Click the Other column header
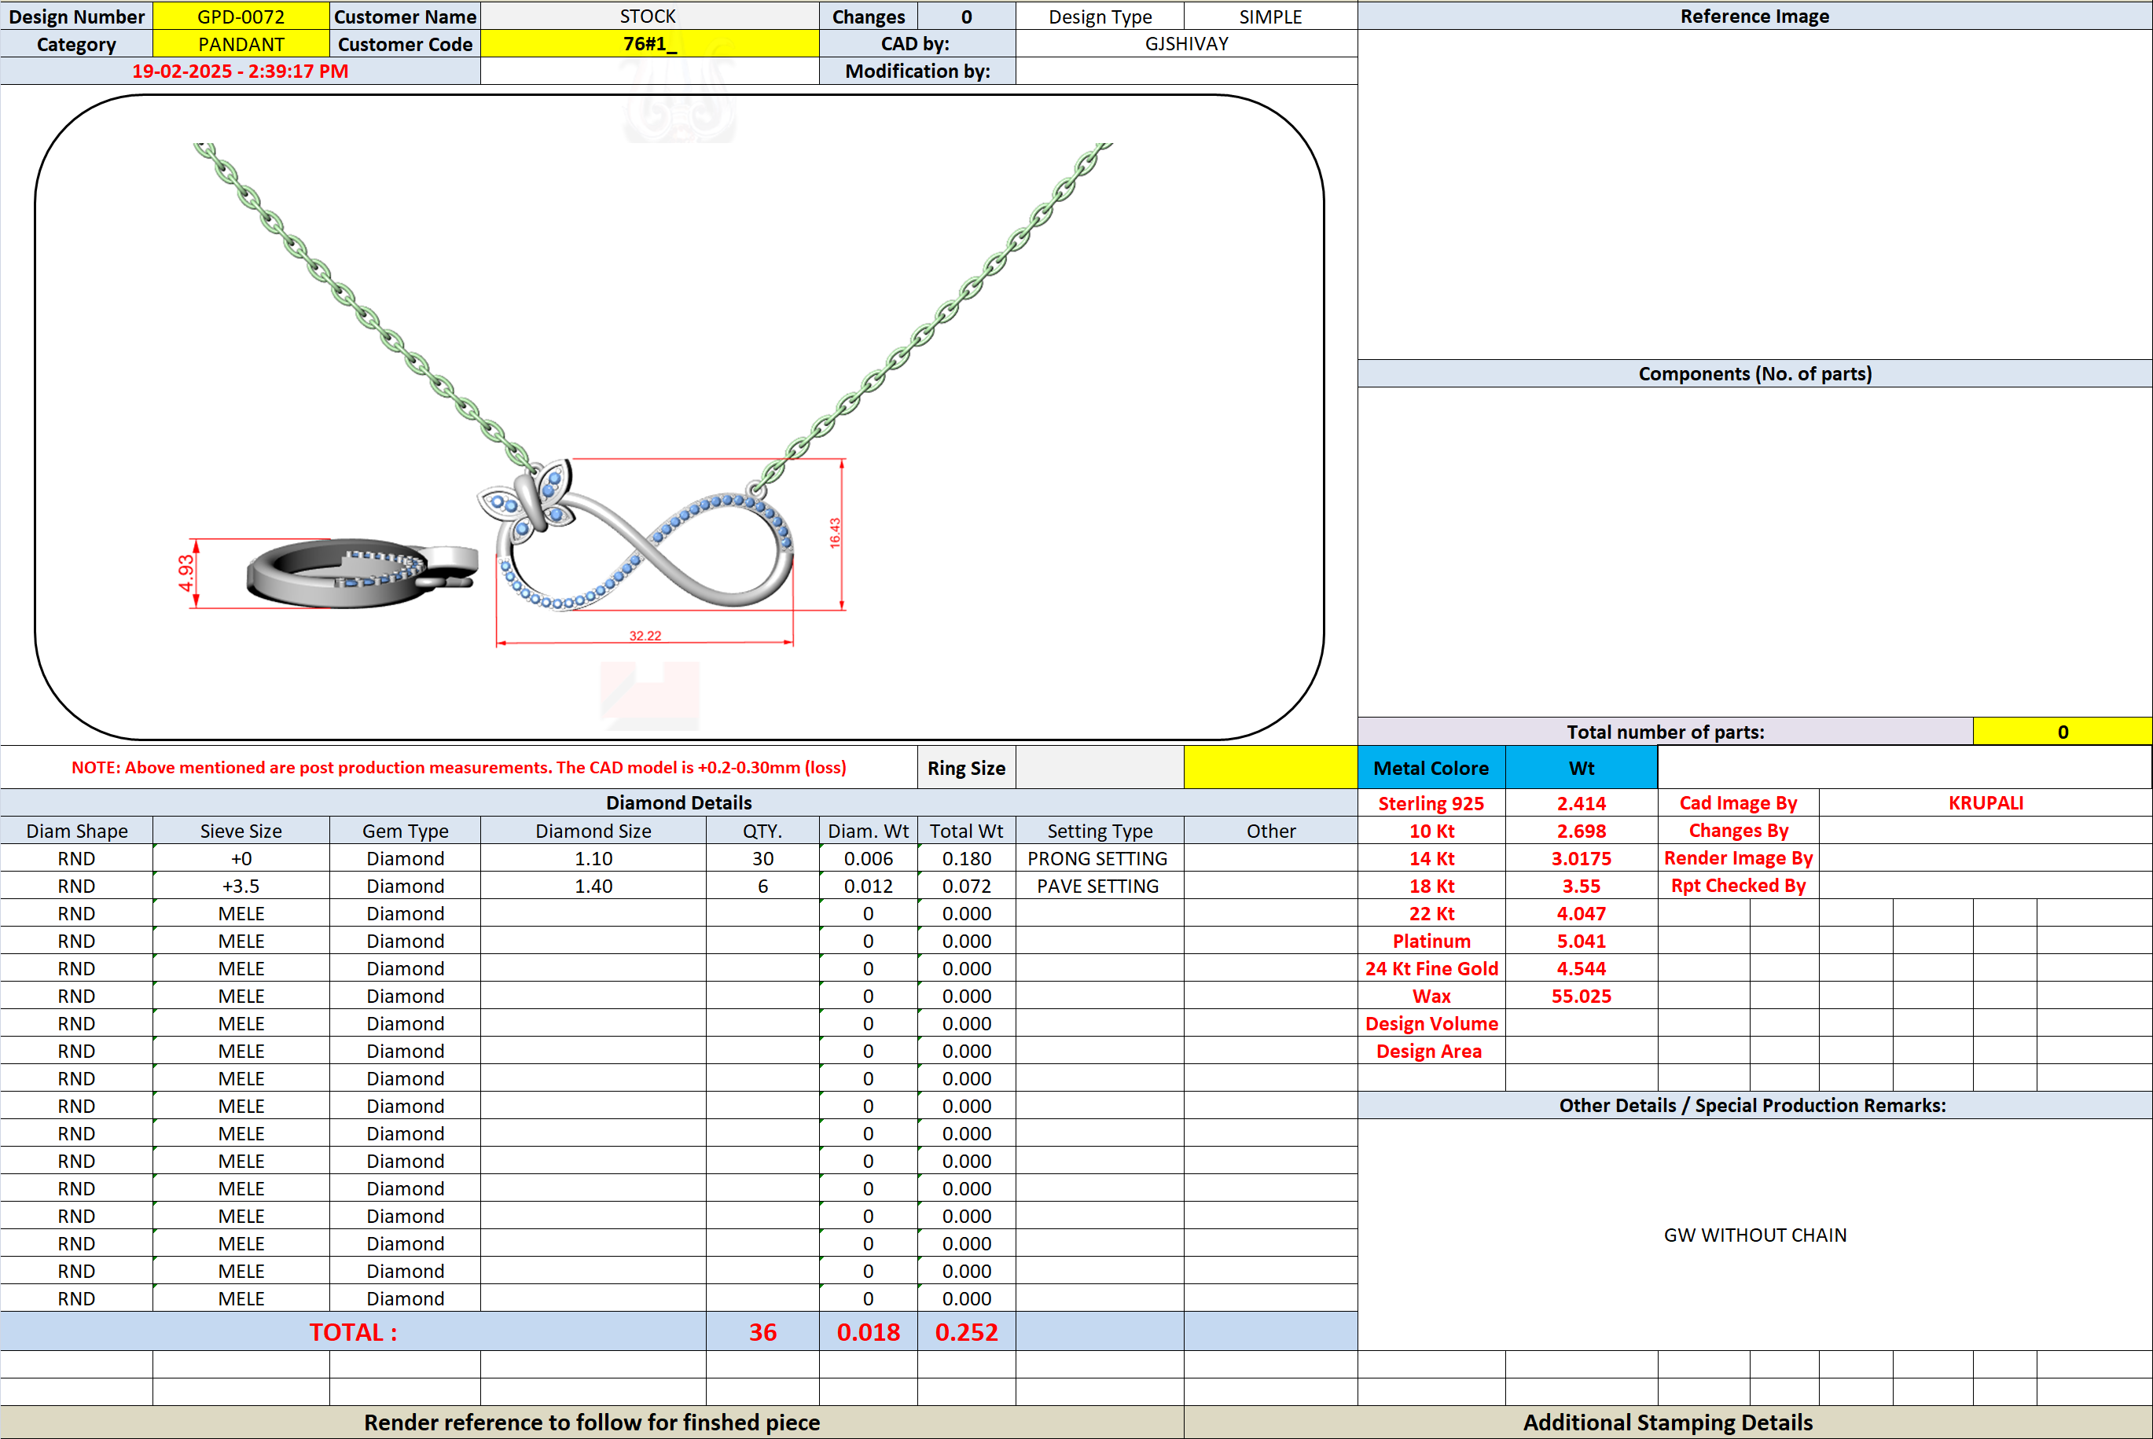 pyautogui.click(x=1270, y=831)
